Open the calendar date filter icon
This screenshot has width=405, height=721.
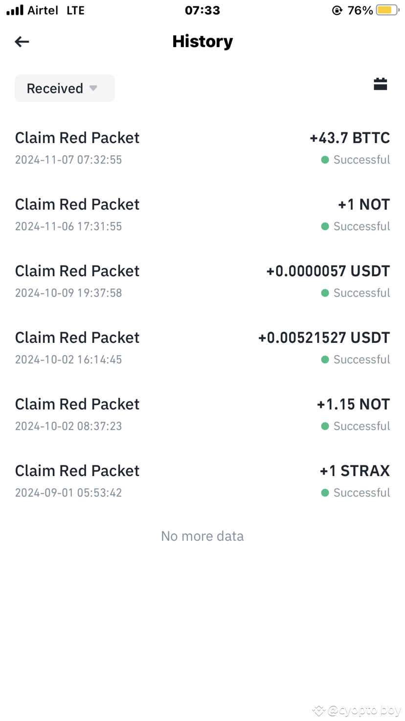[x=380, y=84]
